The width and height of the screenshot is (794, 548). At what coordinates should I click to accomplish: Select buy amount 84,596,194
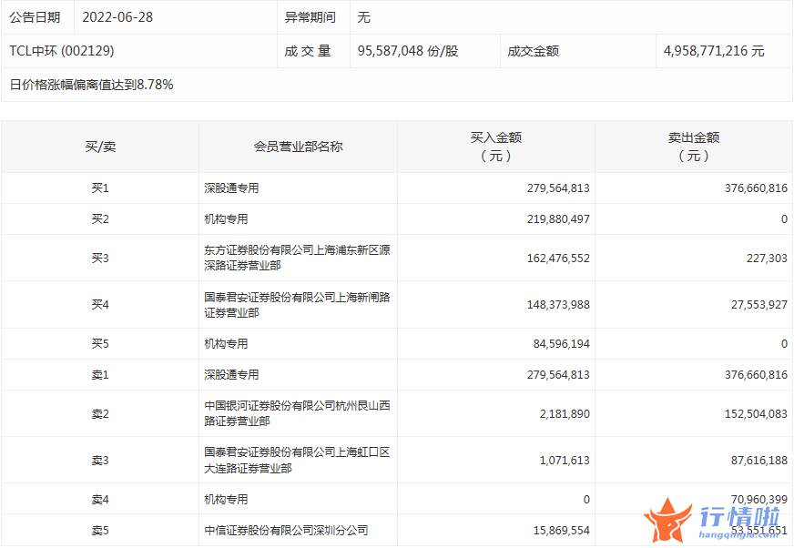click(561, 343)
